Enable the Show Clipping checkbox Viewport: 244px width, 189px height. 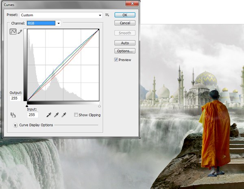[x=76, y=115]
